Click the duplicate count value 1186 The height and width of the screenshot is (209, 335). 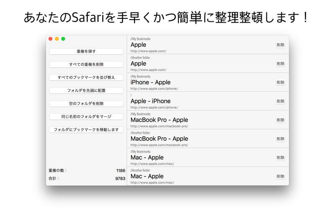tap(121, 171)
